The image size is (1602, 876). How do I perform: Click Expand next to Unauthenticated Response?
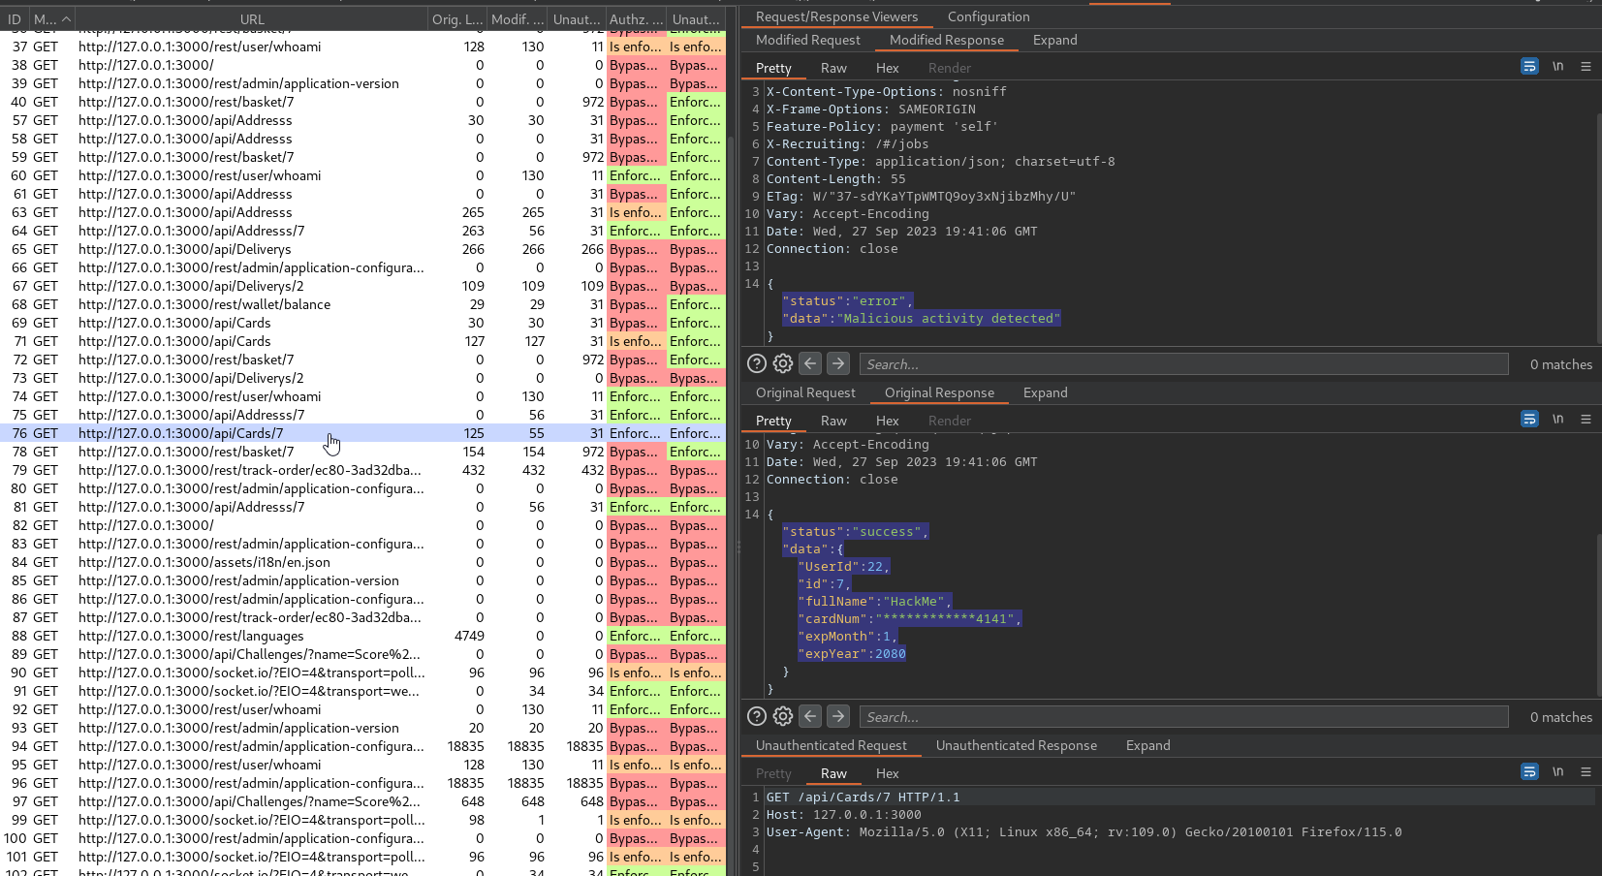pos(1147,745)
